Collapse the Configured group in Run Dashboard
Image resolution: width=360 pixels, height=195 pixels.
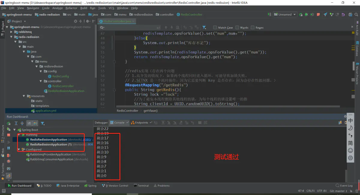(x=19, y=149)
